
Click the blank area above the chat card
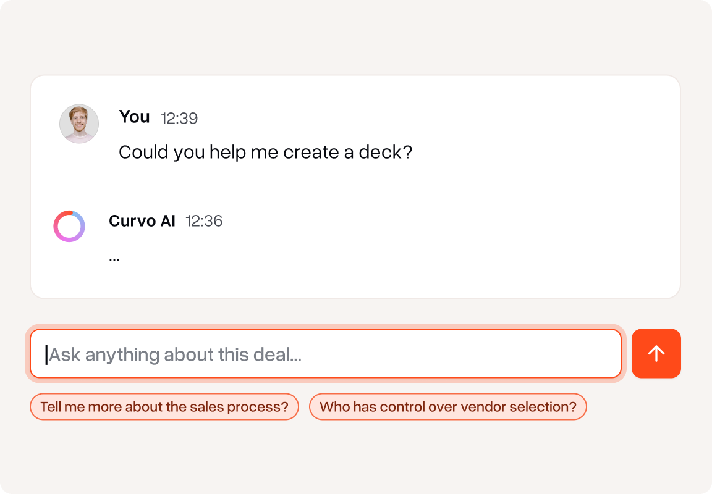click(356, 37)
